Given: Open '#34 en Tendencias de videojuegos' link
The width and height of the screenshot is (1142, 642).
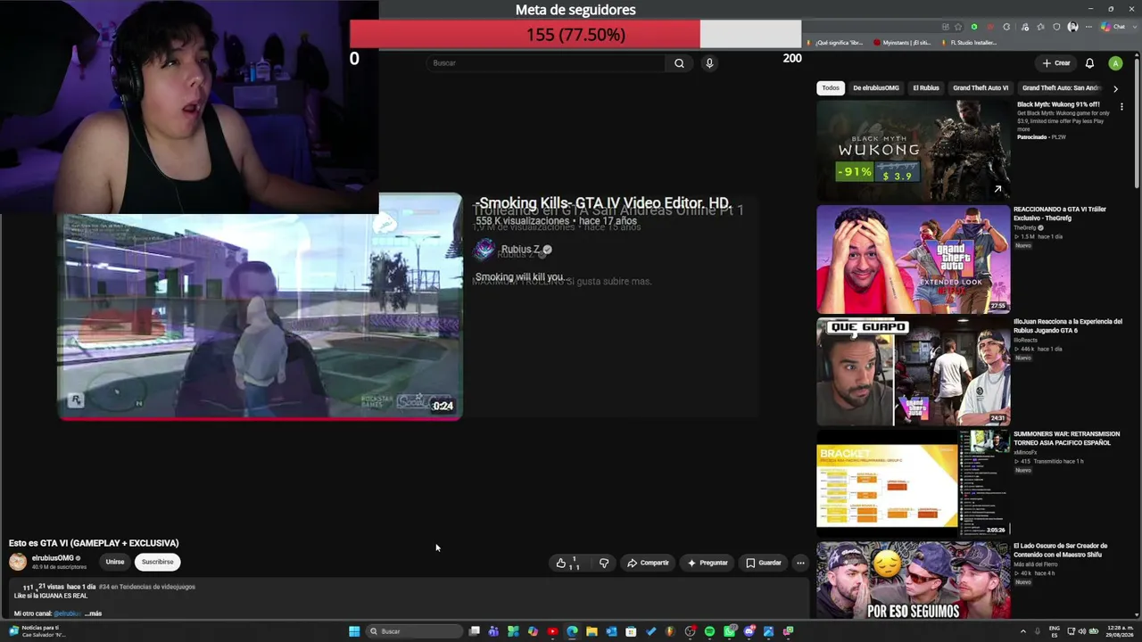Looking at the screenshot, I should (147, 587).
